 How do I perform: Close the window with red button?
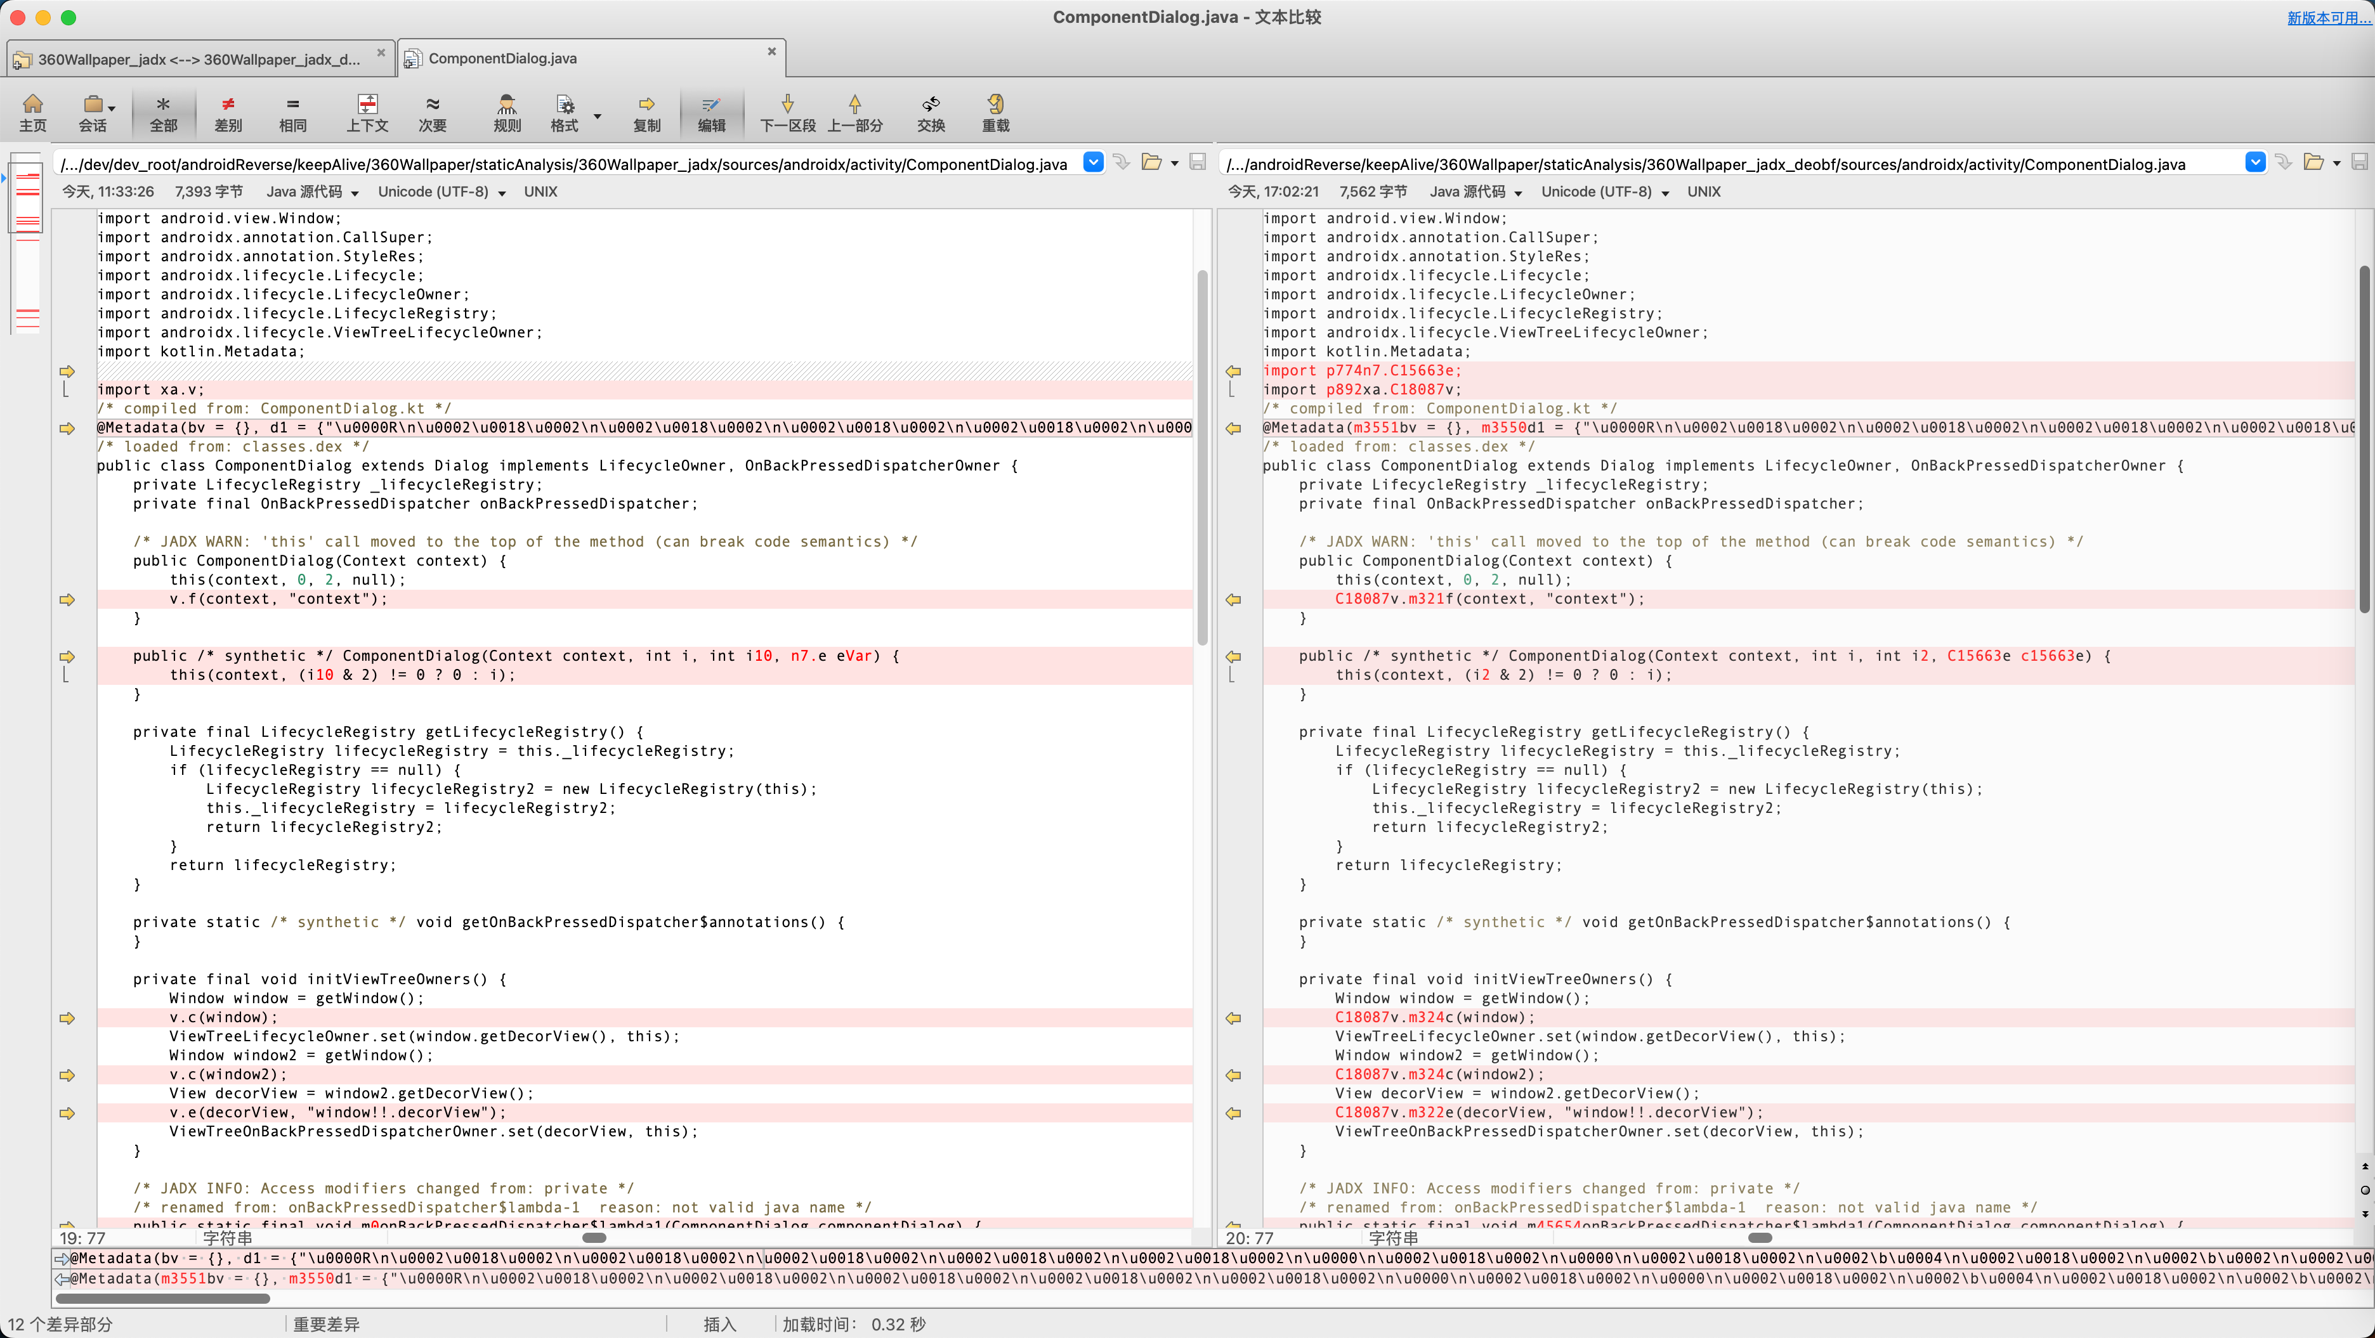point(18,18)
